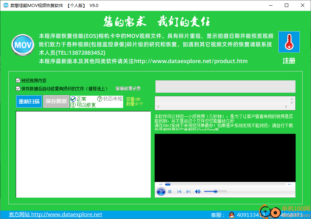Click the 保存数据 save button

point(56,101)
